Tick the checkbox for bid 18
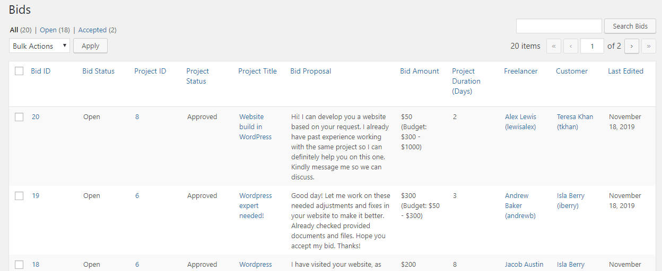The image size is (662, 271). pyautogui.click(x=19, y=265)
